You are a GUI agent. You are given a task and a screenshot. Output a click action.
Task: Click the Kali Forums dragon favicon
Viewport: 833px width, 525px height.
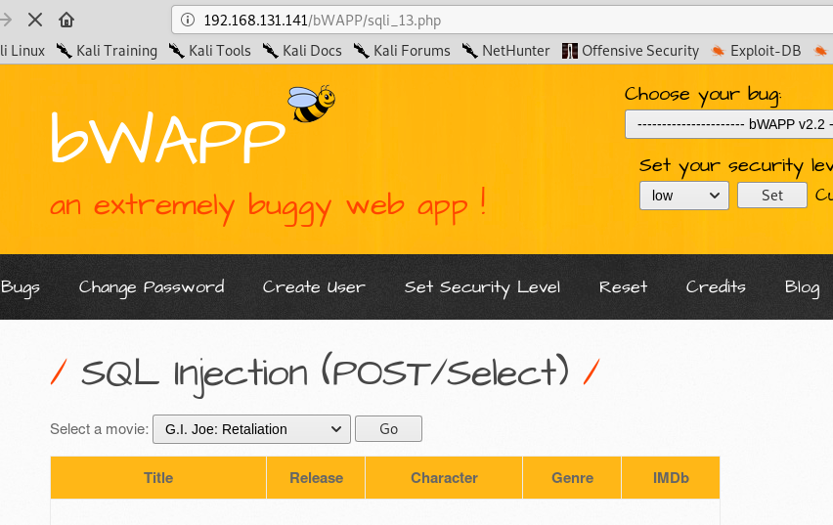[361, 51]
